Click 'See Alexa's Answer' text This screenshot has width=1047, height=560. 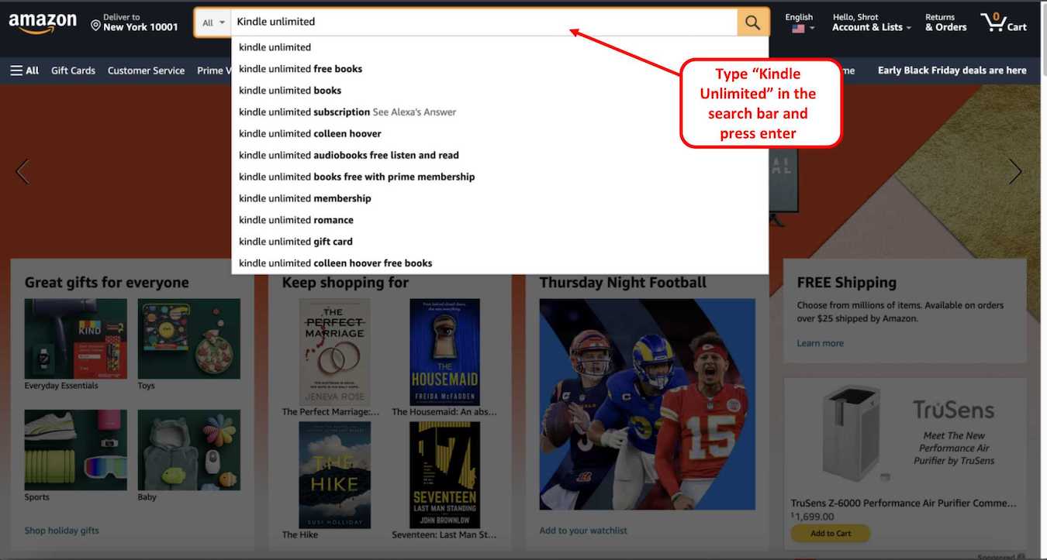(x=414, y=112)
